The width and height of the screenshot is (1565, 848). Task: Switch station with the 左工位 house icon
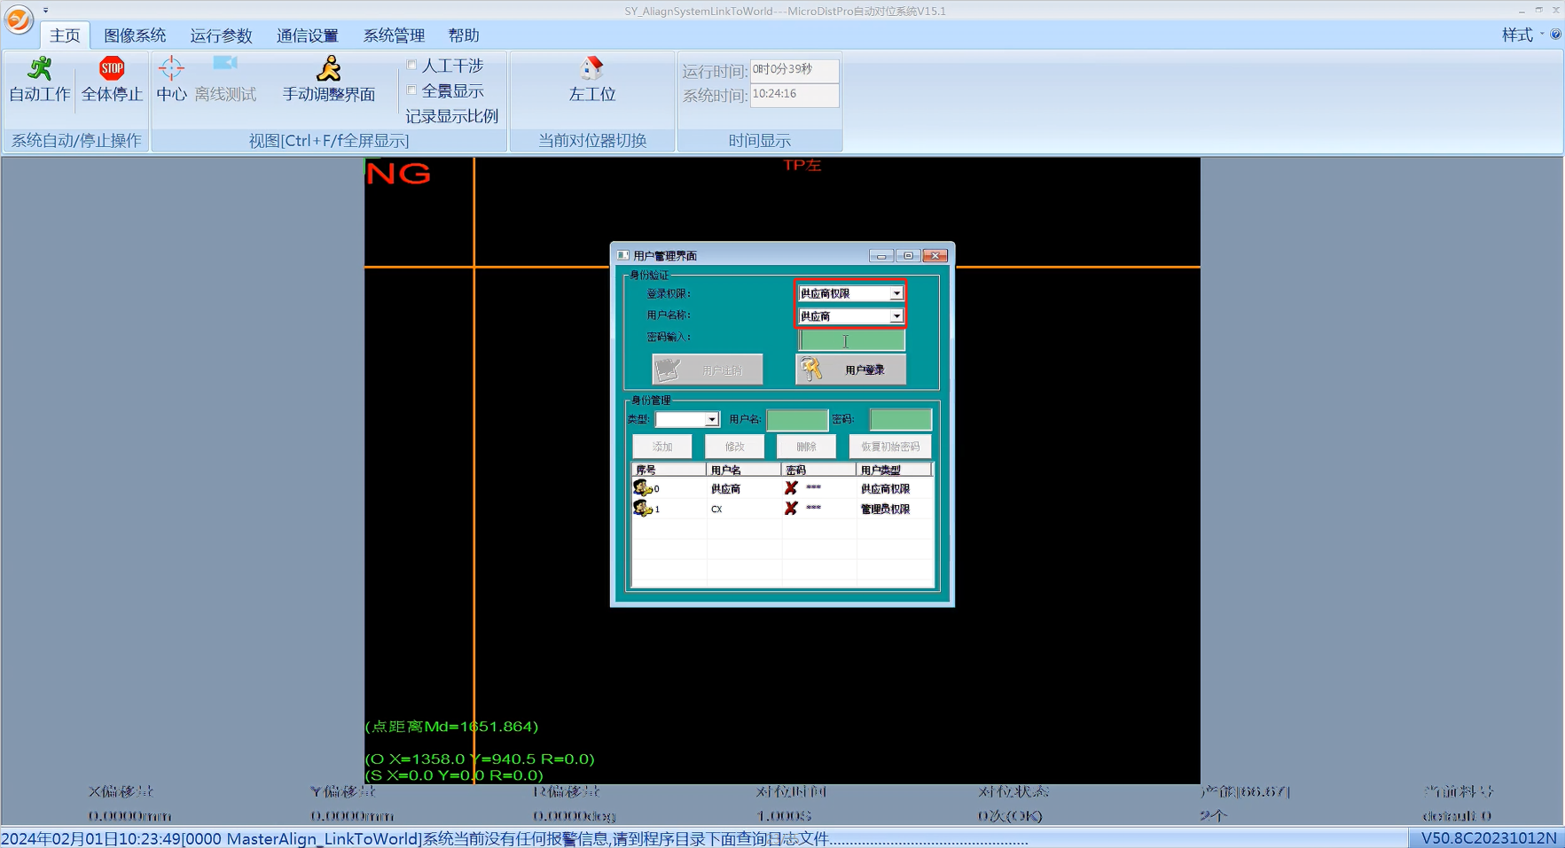pyautogui.click(x=591, y=69)
